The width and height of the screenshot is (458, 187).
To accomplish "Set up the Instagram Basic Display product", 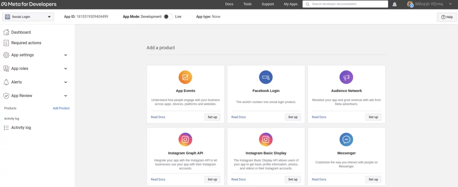I will [293, 179].
